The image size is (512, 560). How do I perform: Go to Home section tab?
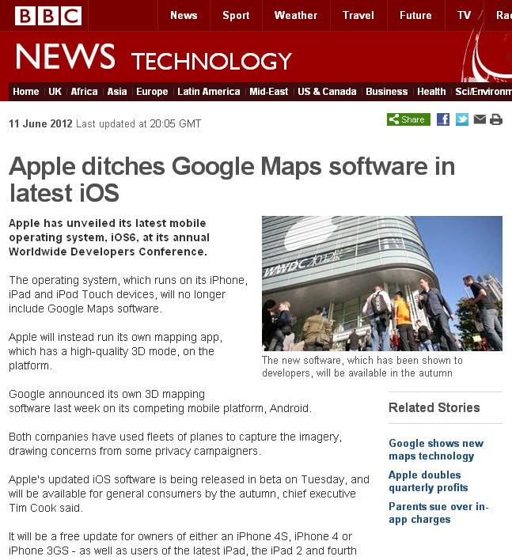click(x=26, y=92)
